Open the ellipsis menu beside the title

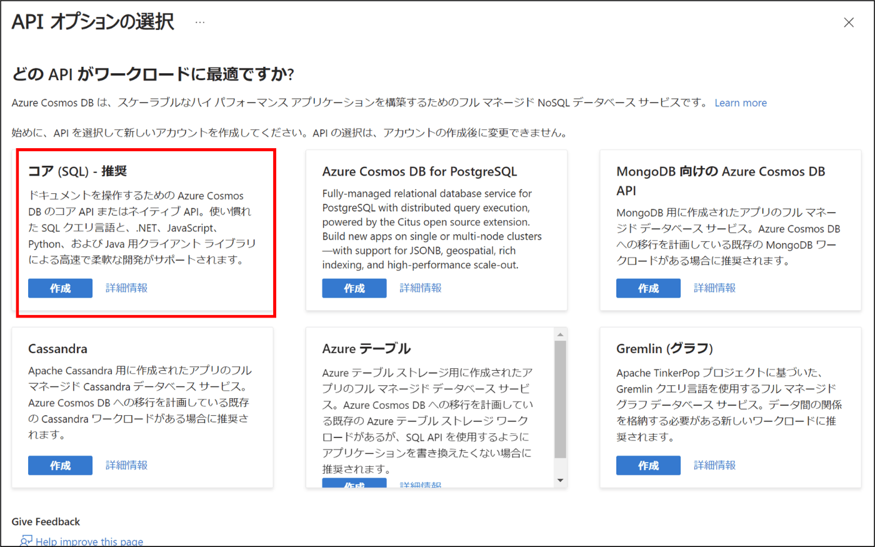199,23
